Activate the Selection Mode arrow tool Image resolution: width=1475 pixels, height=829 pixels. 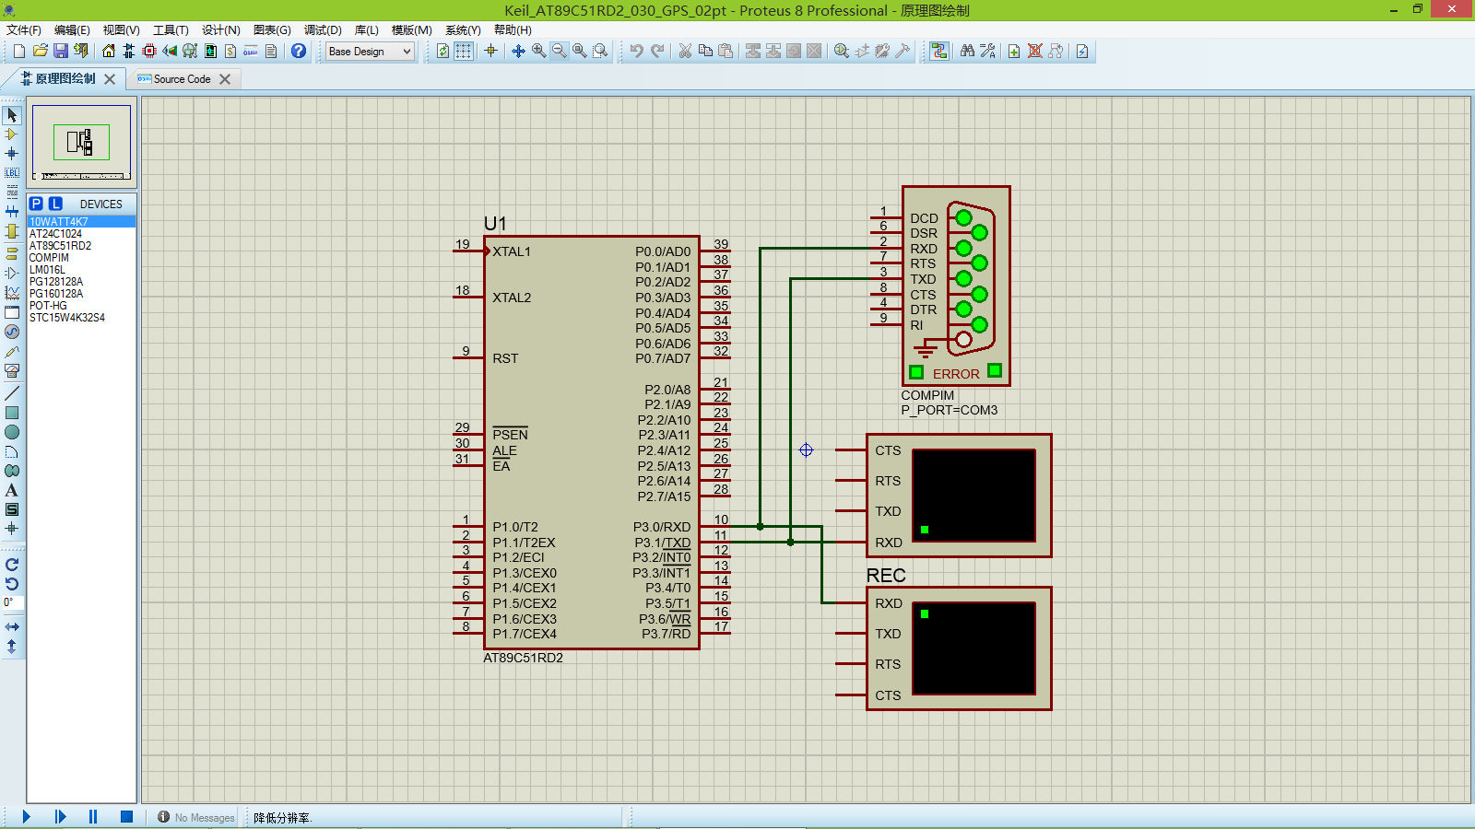pyautogui.click(x=12, y=114)
